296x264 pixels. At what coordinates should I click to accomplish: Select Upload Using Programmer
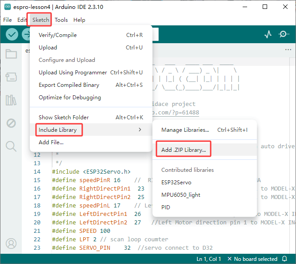click(91, 73)
